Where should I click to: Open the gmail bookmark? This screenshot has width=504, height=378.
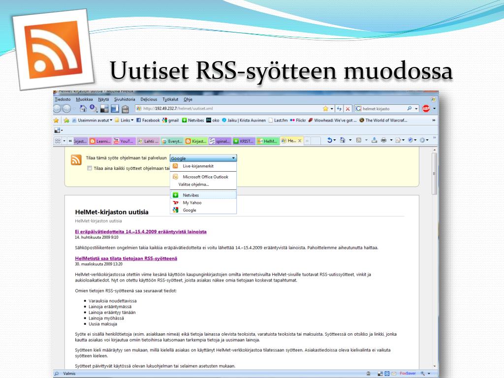coord(170,120)
